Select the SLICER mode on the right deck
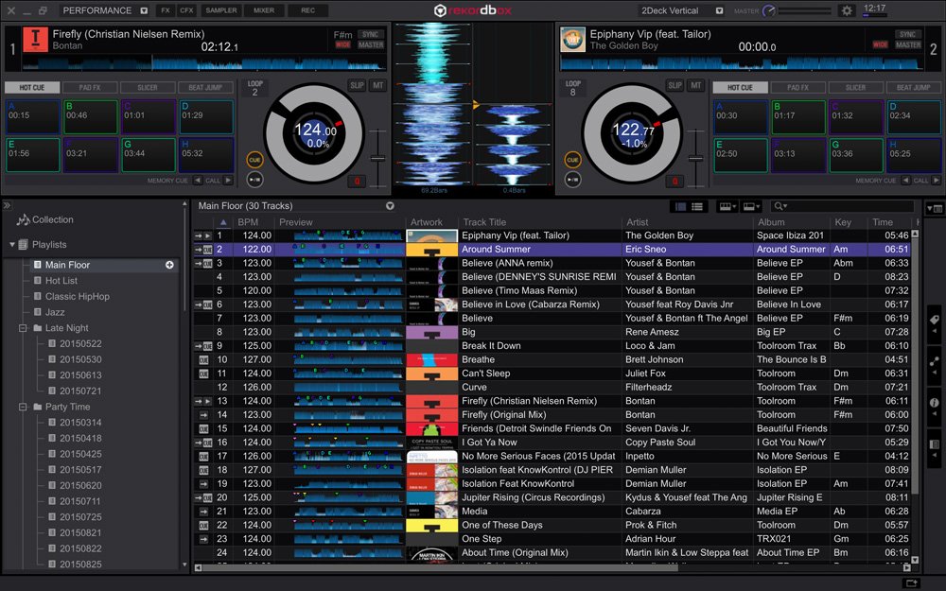946x591 pixels. (x=856, y=85)
